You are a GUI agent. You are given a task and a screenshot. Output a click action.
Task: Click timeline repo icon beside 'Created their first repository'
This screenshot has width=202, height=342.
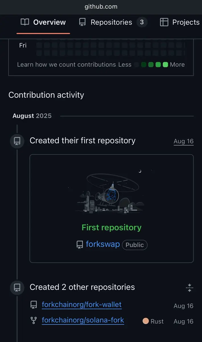[x=17, y=141]
